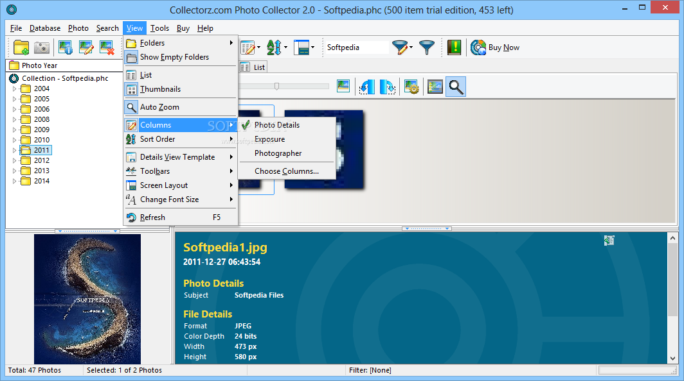Open dropdown arrow beside column selection icon
Image resolution: width=684 pixels, height=381 pixels.
click(x=258, y=47)
